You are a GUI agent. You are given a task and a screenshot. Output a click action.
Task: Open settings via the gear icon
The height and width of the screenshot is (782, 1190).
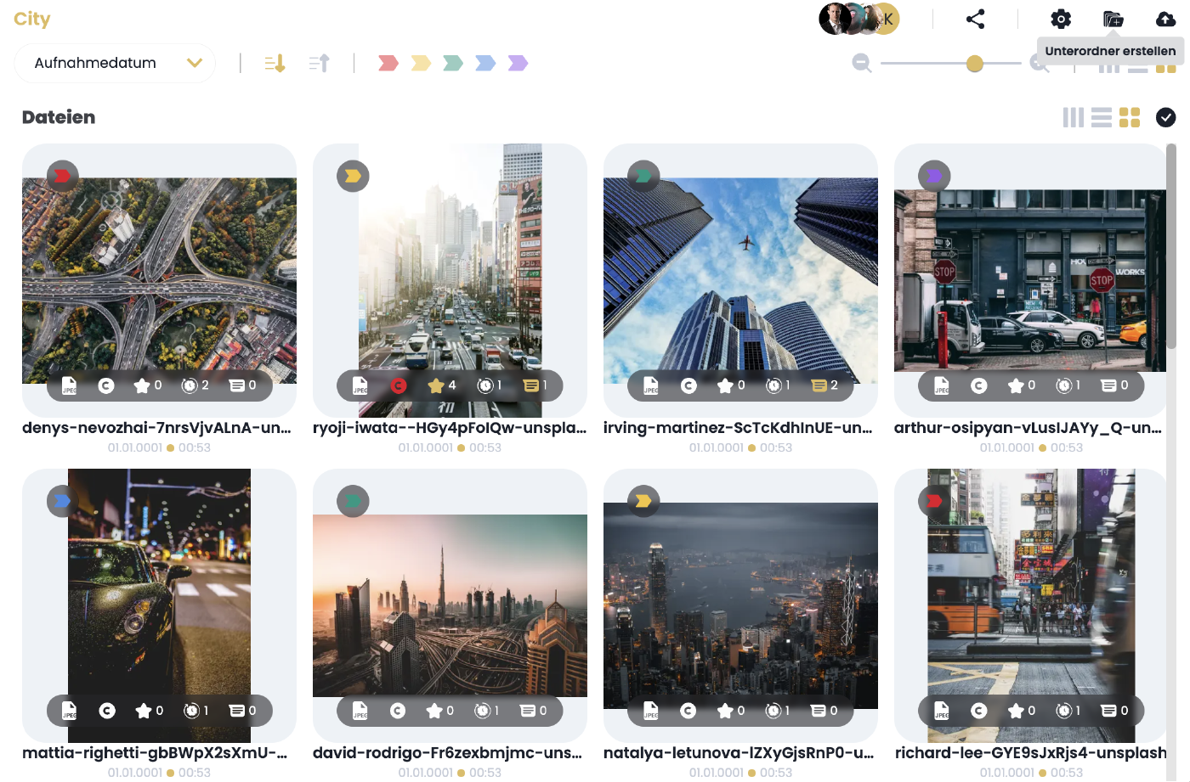coord(1061,19)
